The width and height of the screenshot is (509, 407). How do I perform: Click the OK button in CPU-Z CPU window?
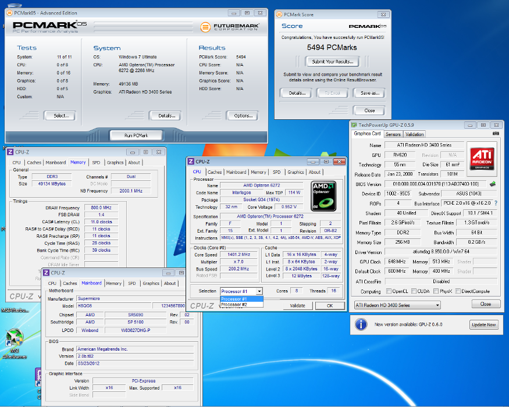coord(330,305)
